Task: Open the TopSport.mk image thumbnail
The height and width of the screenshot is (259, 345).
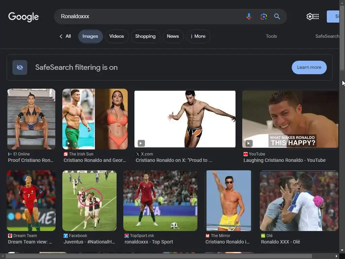Action: 160,201
